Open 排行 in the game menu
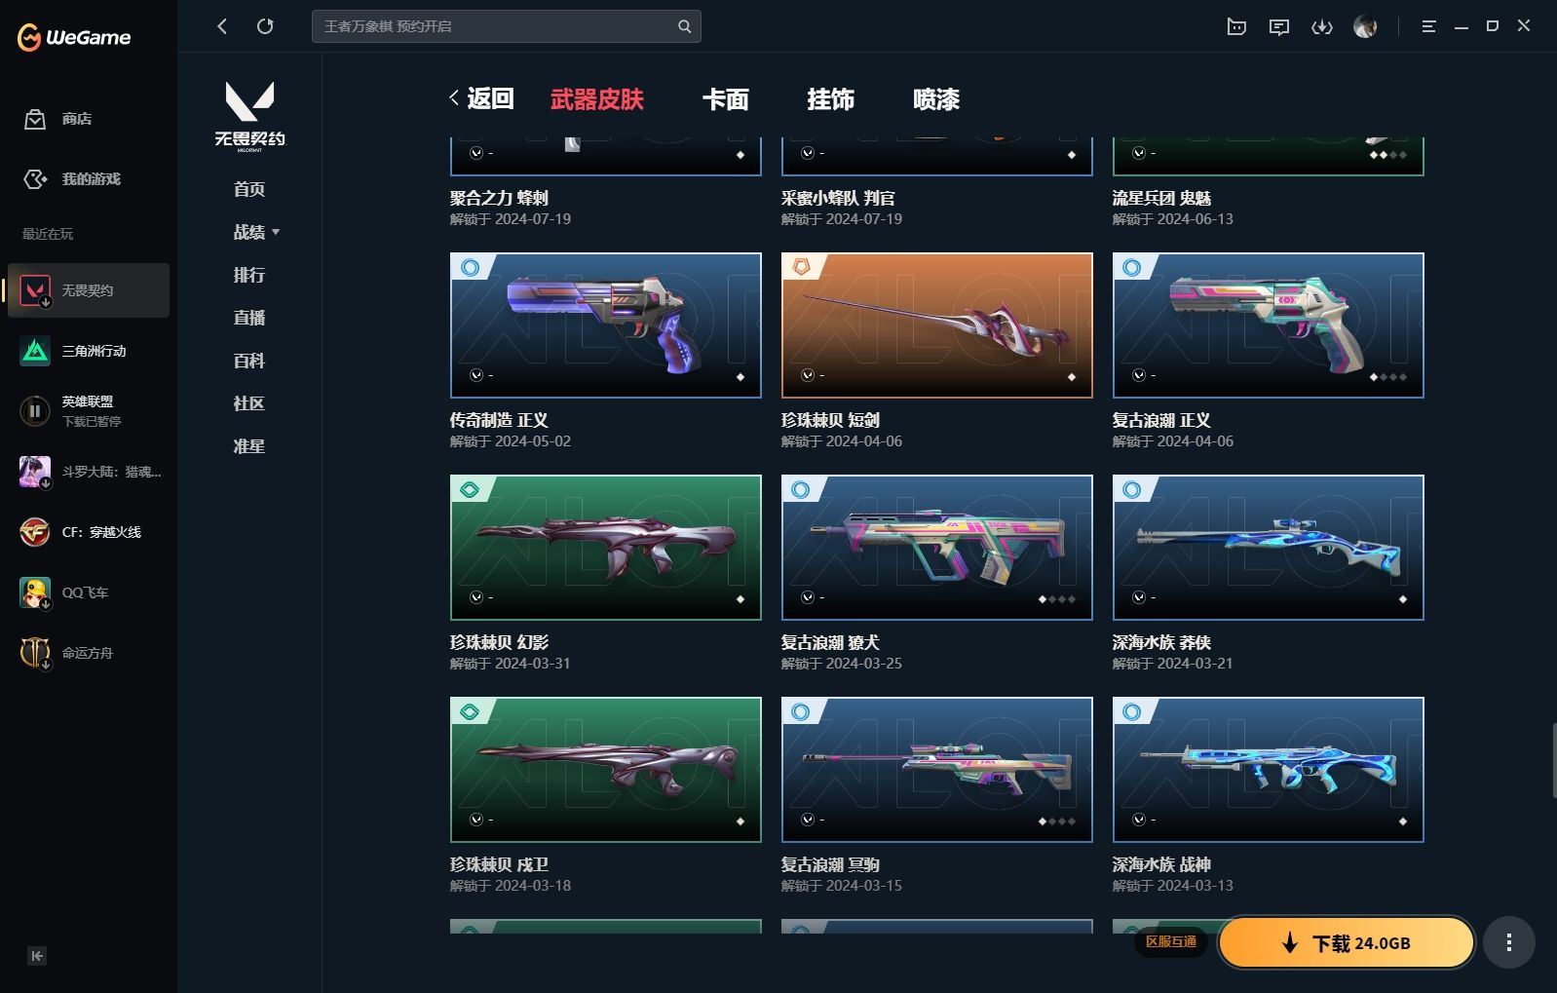 [249, 275]
